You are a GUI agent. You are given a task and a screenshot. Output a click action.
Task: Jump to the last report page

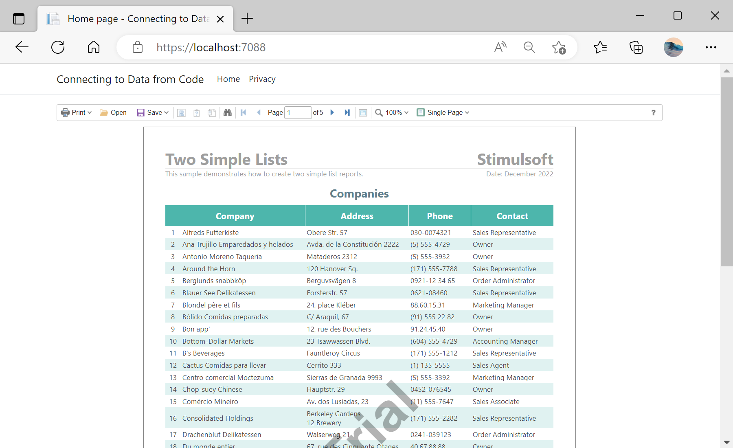347,112
